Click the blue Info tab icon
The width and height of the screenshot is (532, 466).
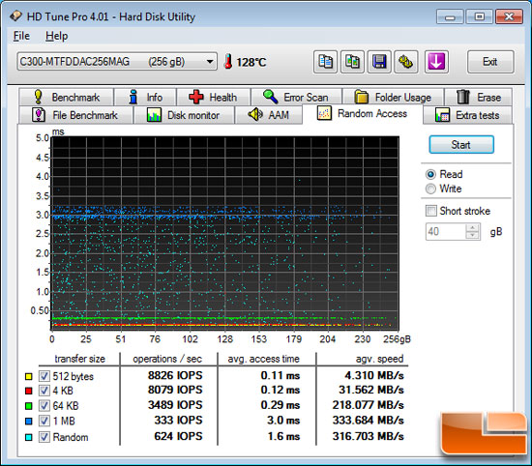coord(133,97)
